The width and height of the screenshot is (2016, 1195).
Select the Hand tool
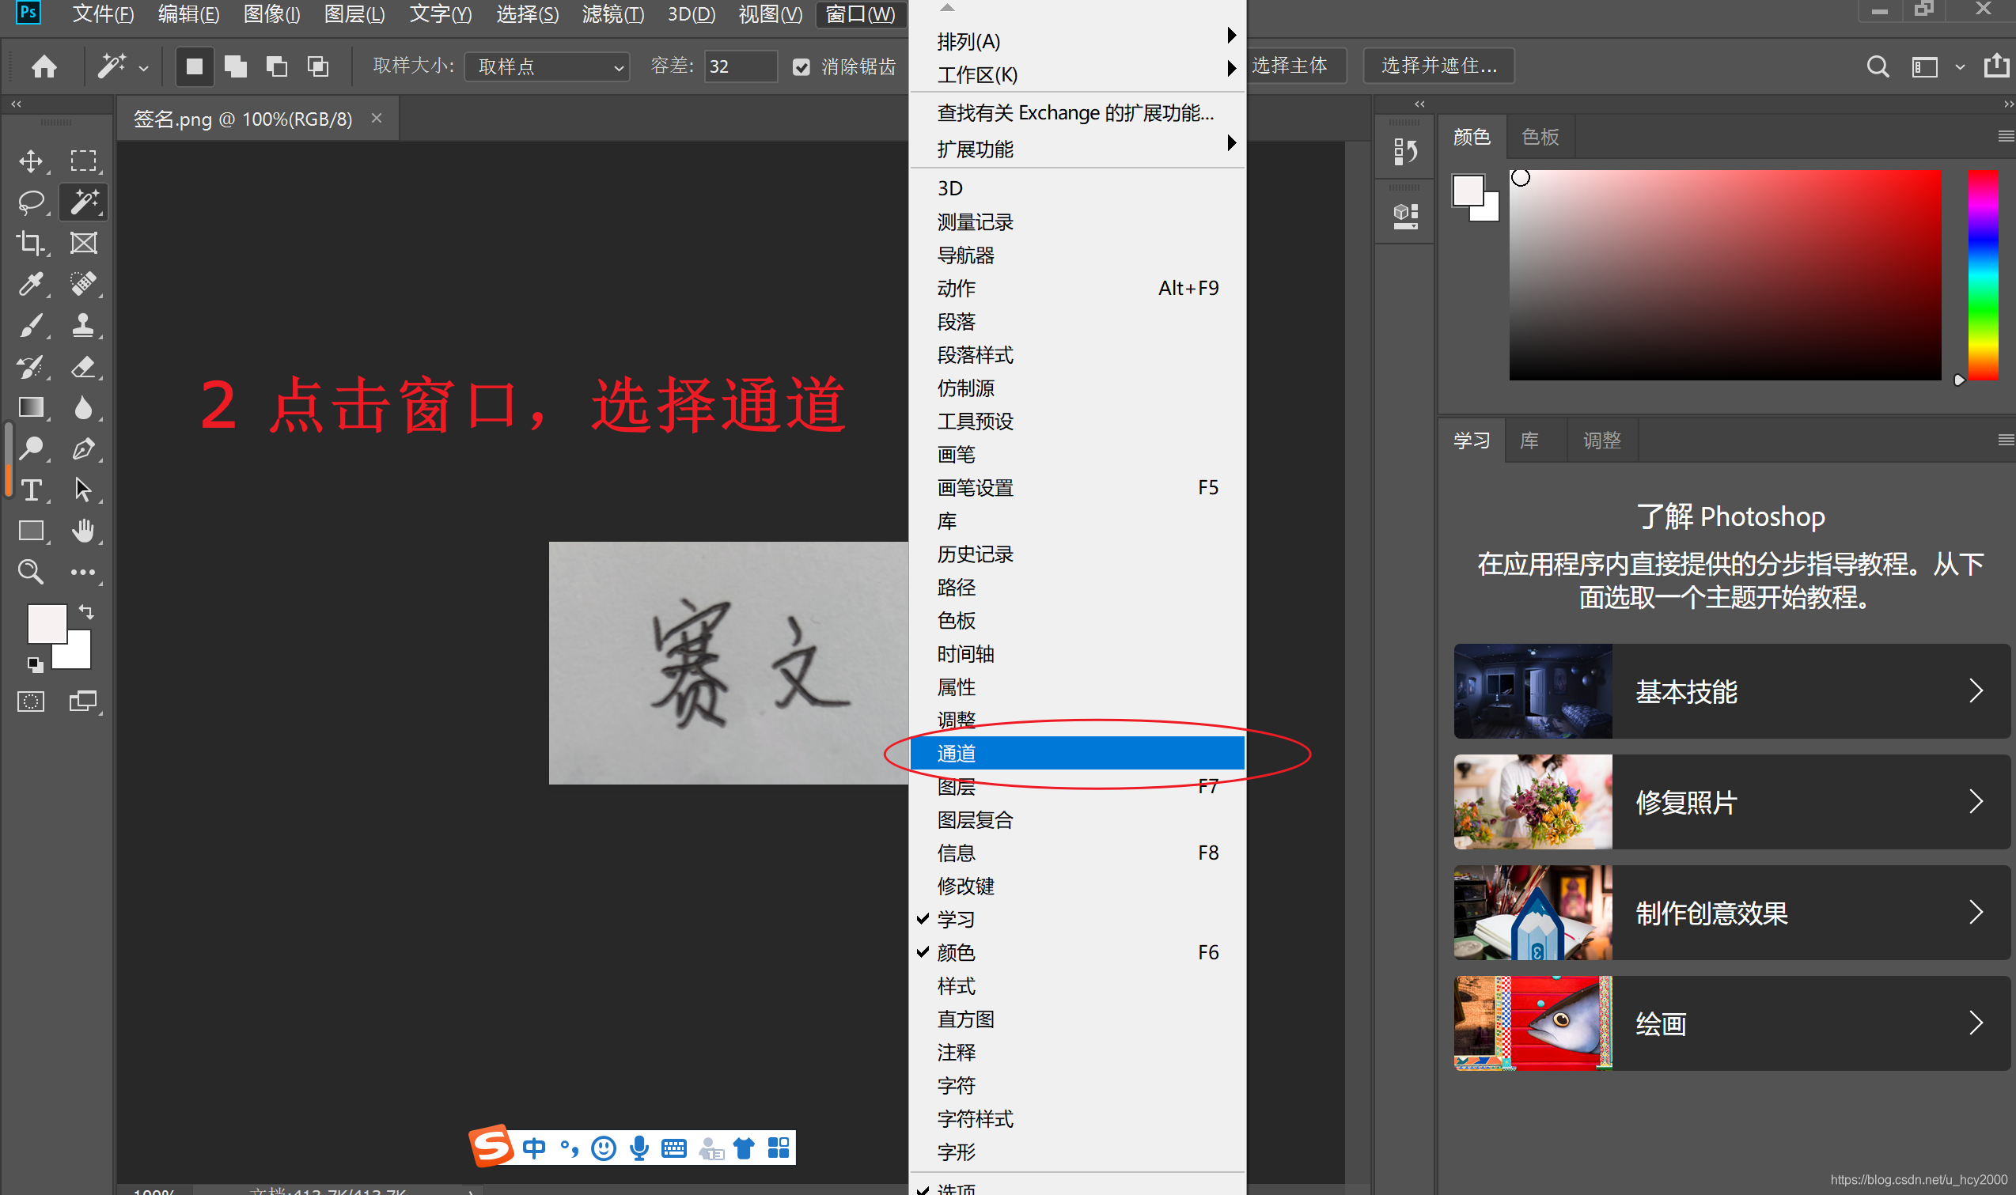pos(83,531)
